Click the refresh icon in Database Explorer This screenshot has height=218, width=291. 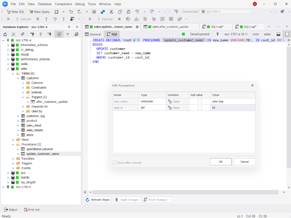coord(5,34)
